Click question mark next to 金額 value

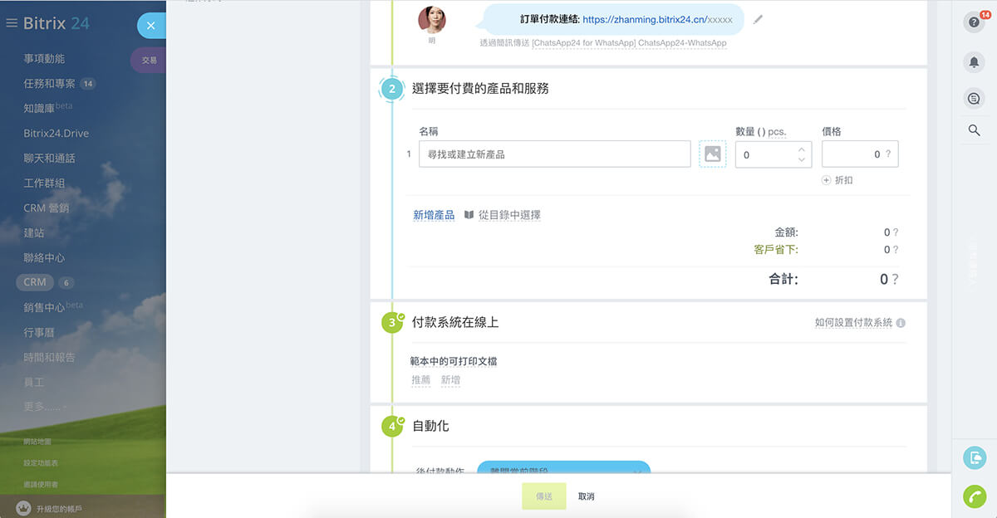[895, 233]
